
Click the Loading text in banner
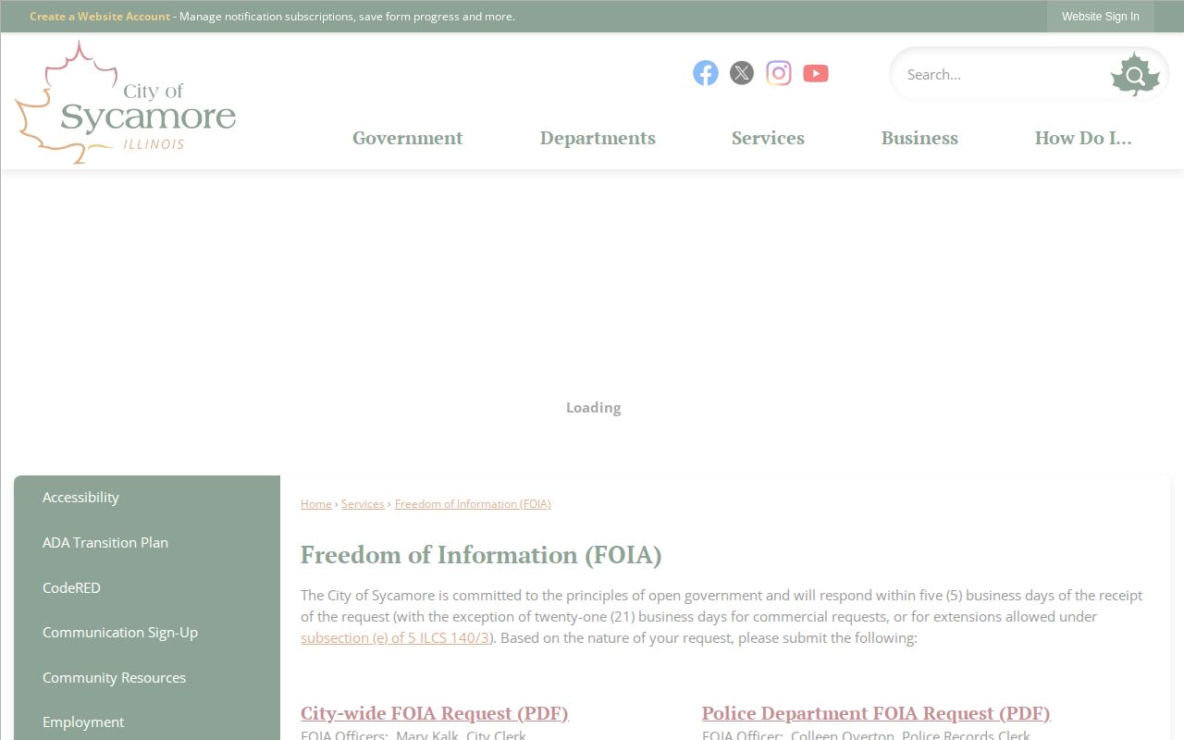coord(594,408)
